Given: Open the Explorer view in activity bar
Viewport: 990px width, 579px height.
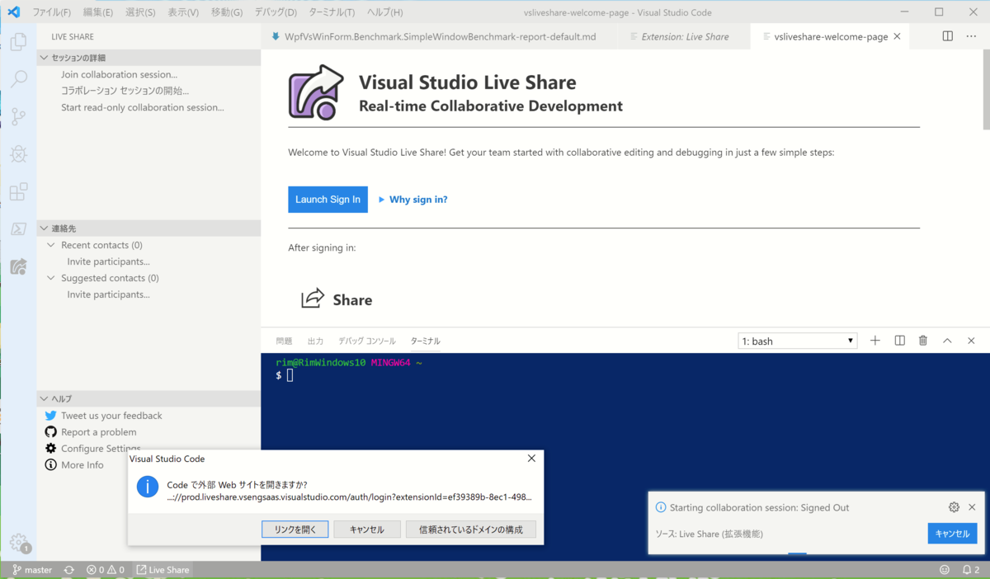Looking at the screenshot, I should (x=18, y=41).
